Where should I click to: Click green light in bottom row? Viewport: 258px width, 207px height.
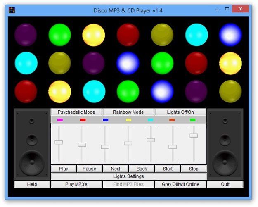pos(128,92)
